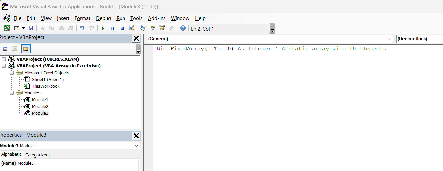
Task: Click the (Name) Module3 property value field
Action: [x=78, y=163]
